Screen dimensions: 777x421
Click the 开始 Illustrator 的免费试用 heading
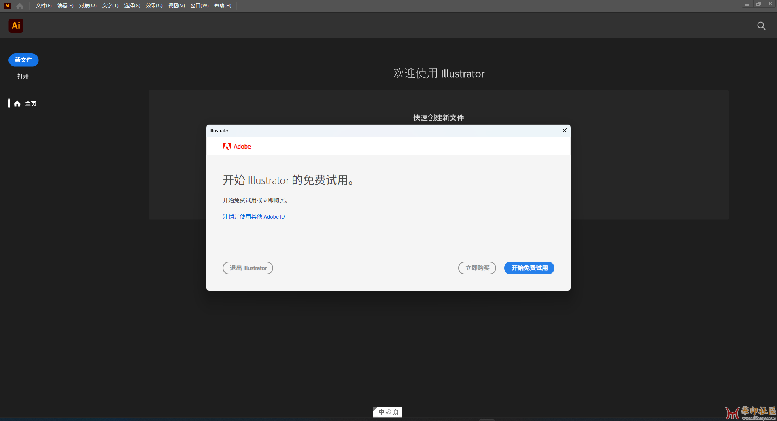[289, 180]
